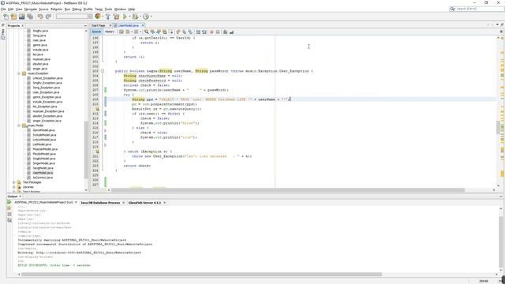Image resolution: width=505 pixels, height=284 pixels.
Task: Select User_Exception.java in project tree
Action: point(46,92)
